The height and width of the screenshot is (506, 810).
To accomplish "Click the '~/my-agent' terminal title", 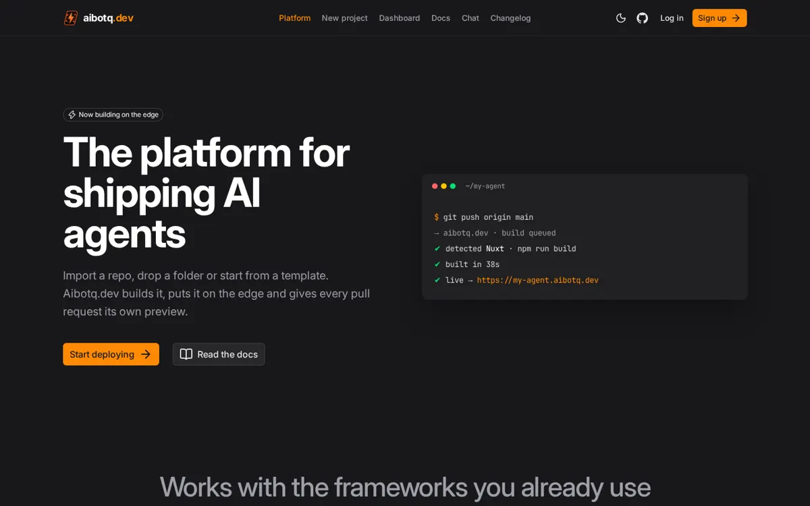I will (x=485, y=186).
